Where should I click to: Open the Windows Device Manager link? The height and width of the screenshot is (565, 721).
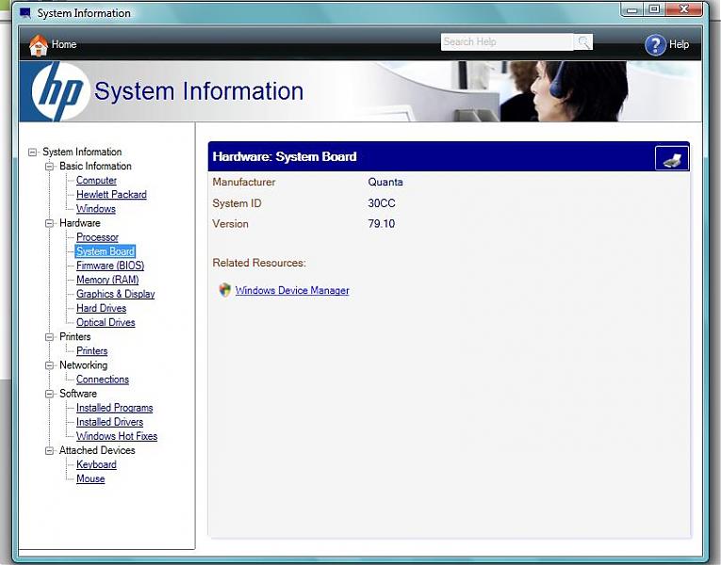pos(291,291)
